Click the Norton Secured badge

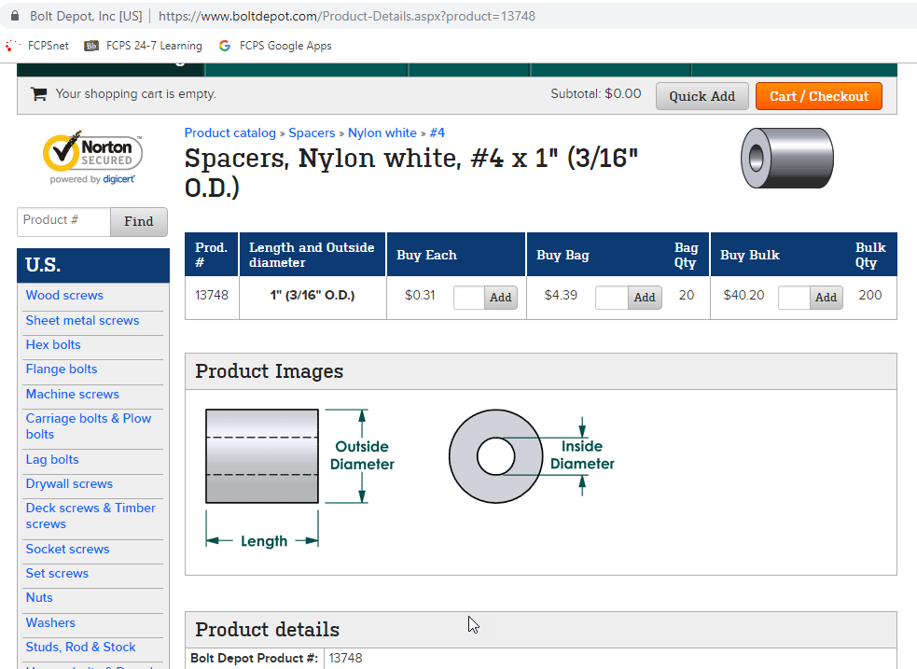pyautogui.click(x=92, y=157)
